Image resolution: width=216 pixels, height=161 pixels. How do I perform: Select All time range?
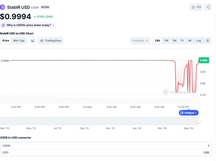point(190,41)
